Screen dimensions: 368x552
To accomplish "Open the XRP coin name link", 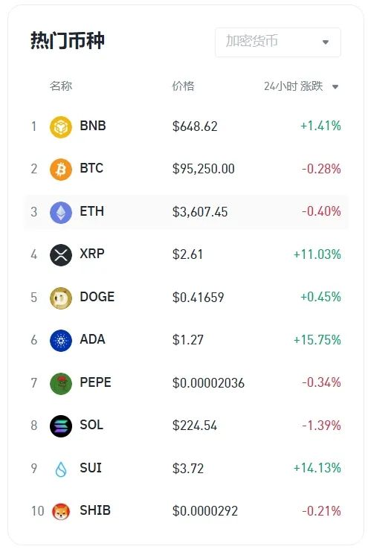I will (x=92, y=254).
